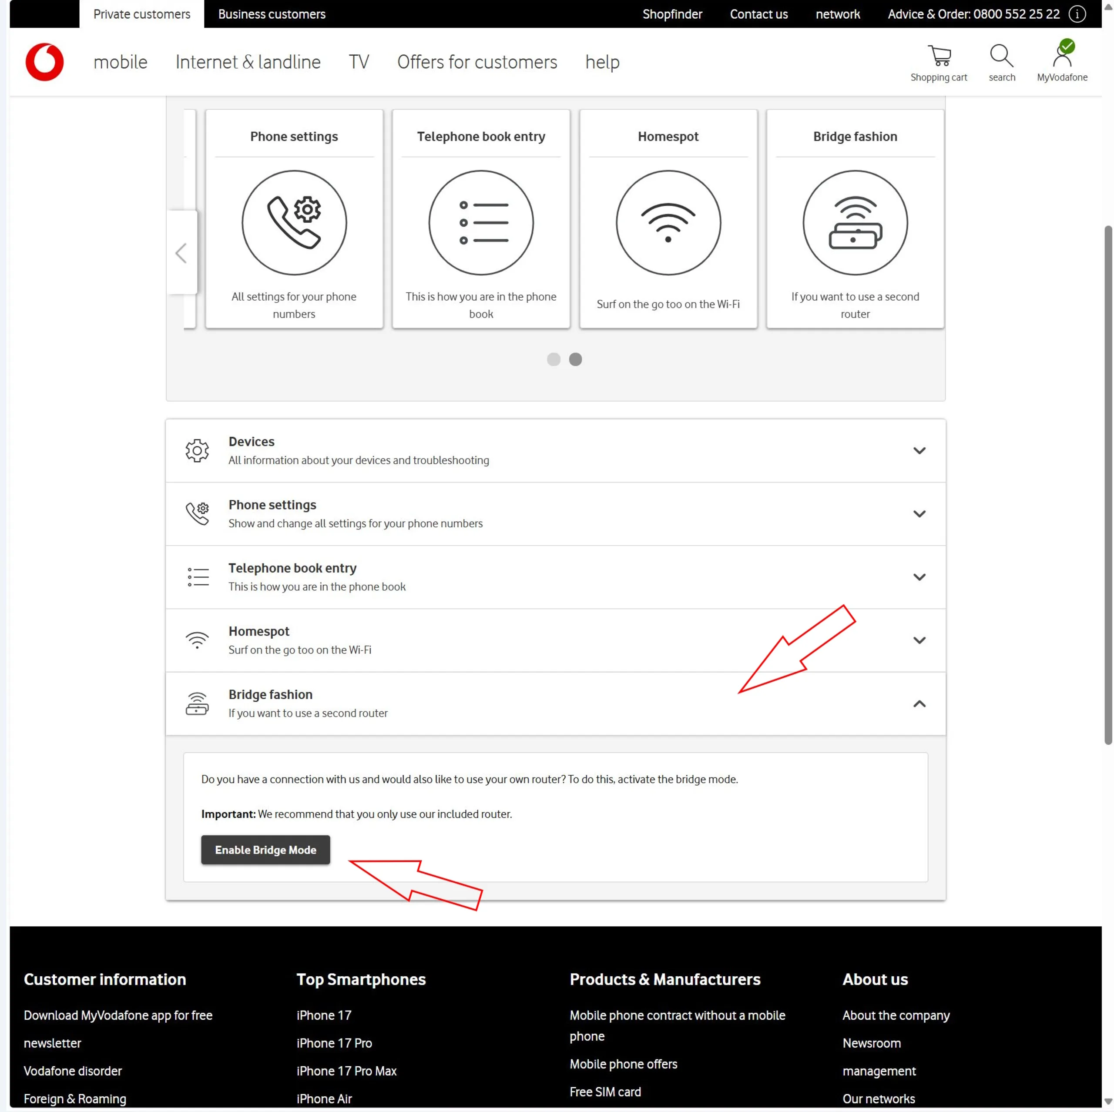Switch to Business customers tab
The image size is (1114, 1112).
[272, 14]
